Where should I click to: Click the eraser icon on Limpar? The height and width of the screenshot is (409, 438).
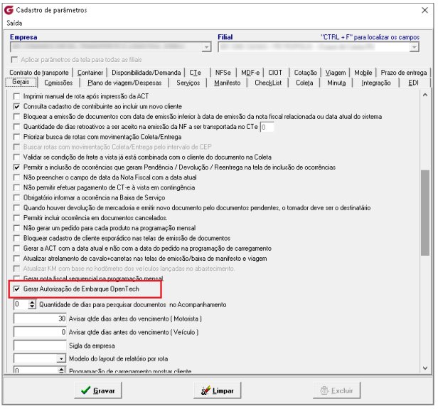coord(205,390)
